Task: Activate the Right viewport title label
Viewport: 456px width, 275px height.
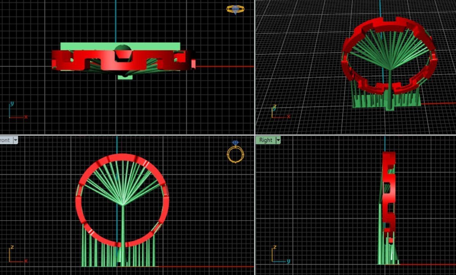Action: (266, 140)
